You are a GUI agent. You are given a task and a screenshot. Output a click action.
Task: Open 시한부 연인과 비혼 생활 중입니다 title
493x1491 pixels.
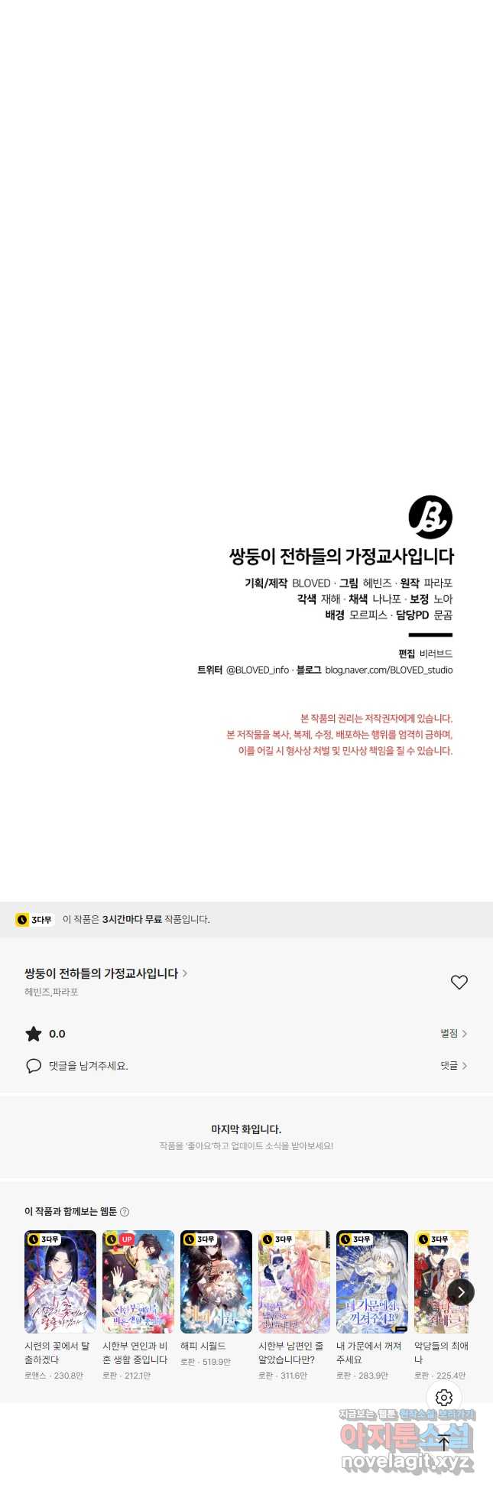coord(135,1353)
